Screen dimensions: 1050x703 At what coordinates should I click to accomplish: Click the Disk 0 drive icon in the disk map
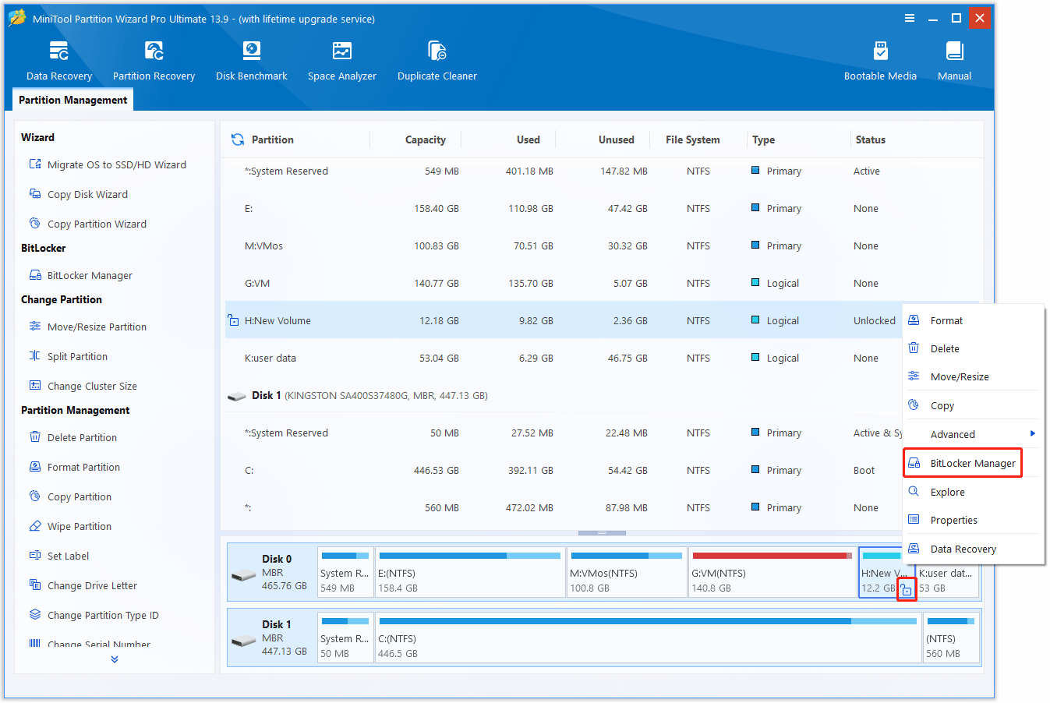244,575
